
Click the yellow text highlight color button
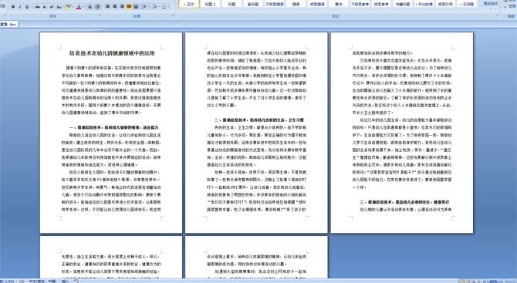tap(69, 7)
